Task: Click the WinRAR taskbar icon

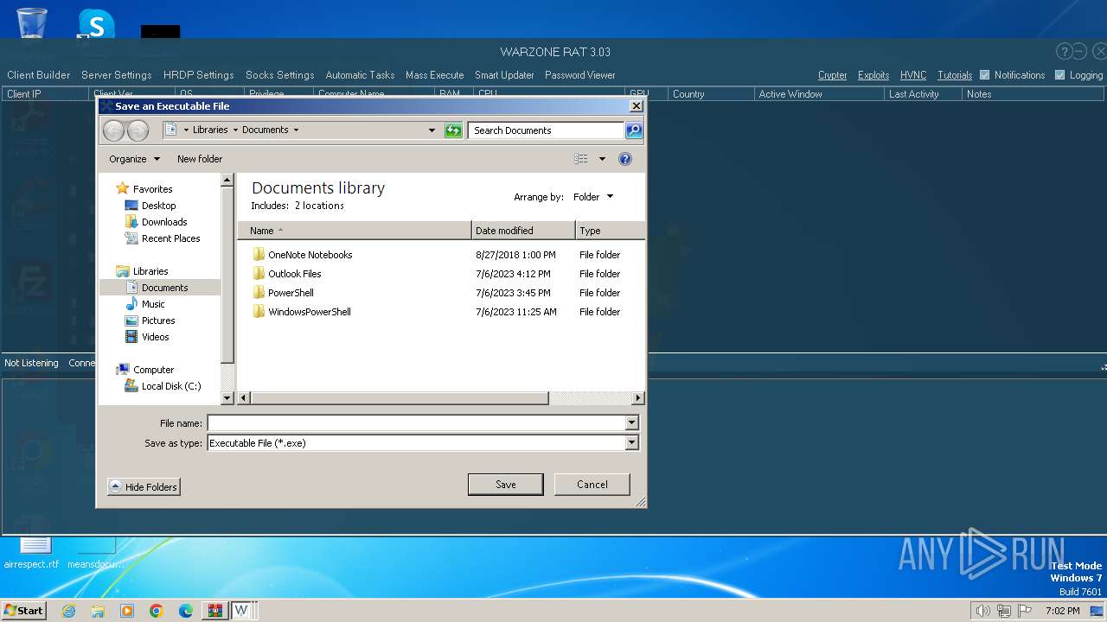Action: [x=214, y=611]
